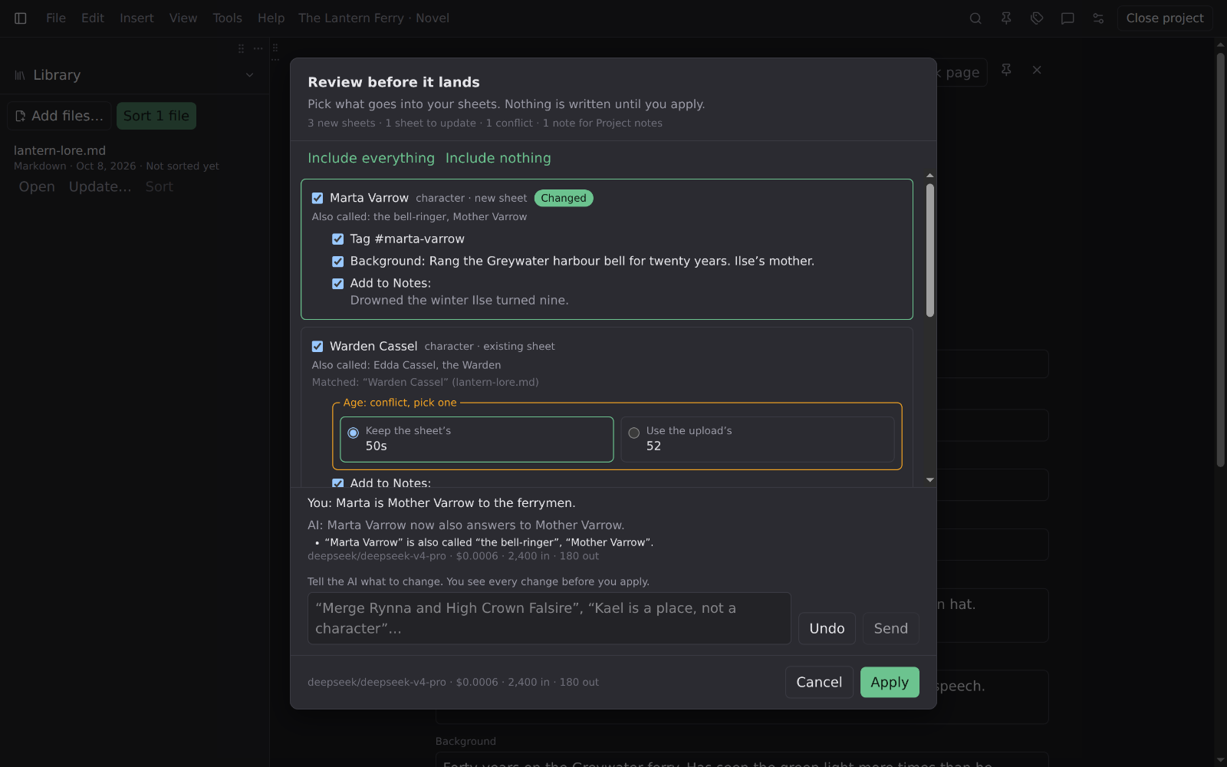Select Keep the sheet's 50s option
The height and width of the screenshot is (767, 1227).
(476, 439)
